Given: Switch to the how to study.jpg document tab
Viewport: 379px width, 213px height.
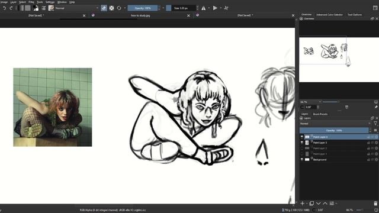Looking at the screenshot, I should click(x=140, y=15).
